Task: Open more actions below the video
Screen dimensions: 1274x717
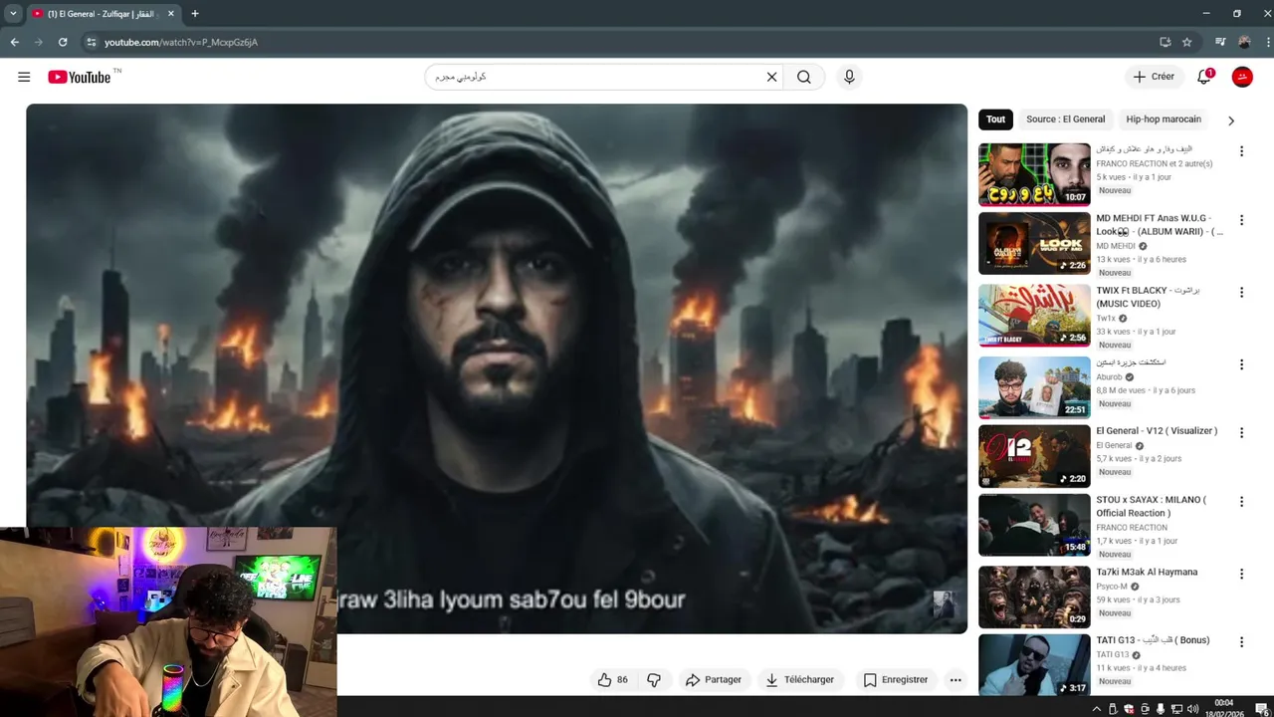Action: [955, 679]
